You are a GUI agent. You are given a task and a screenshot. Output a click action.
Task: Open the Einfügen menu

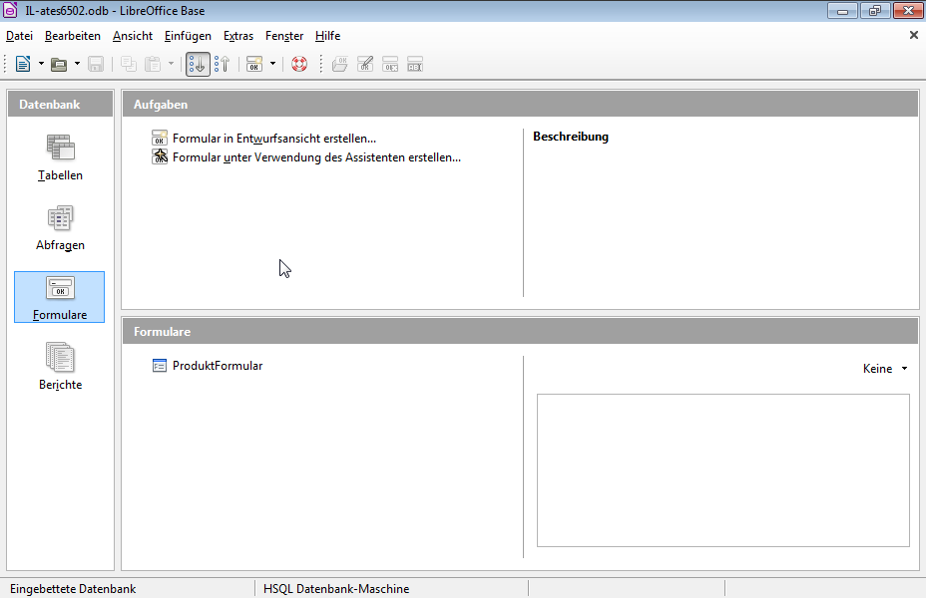pos(188,36)
